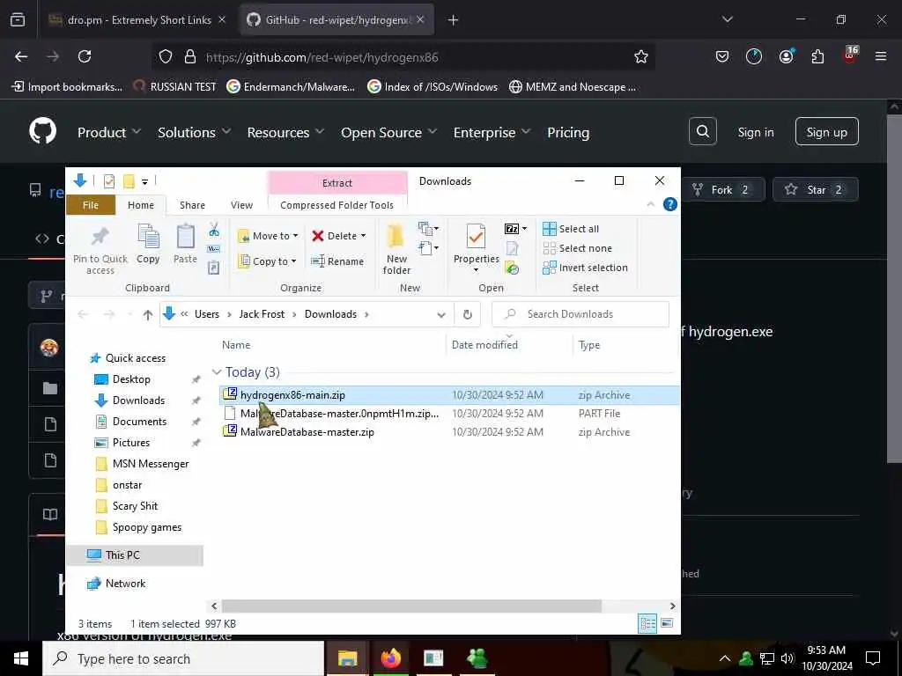
Task: Switch to dro.pm browser tab
Action: coord(137,20)
